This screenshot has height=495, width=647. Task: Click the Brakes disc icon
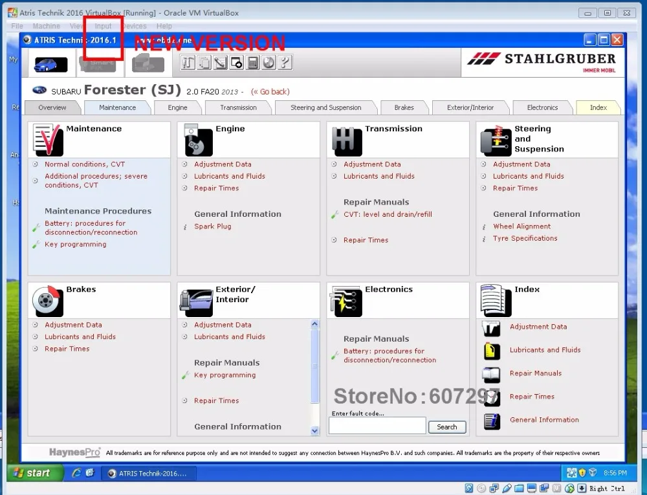48,300
